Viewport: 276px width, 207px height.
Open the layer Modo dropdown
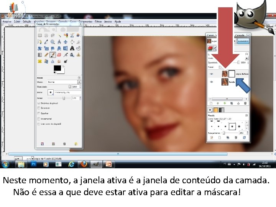coord(246,58)
